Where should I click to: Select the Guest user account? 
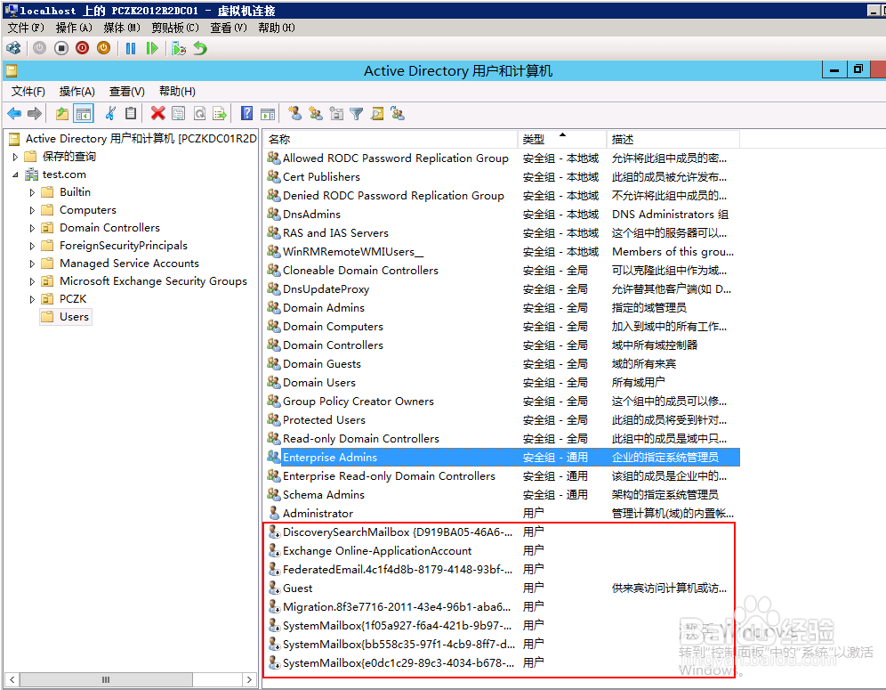297,589
